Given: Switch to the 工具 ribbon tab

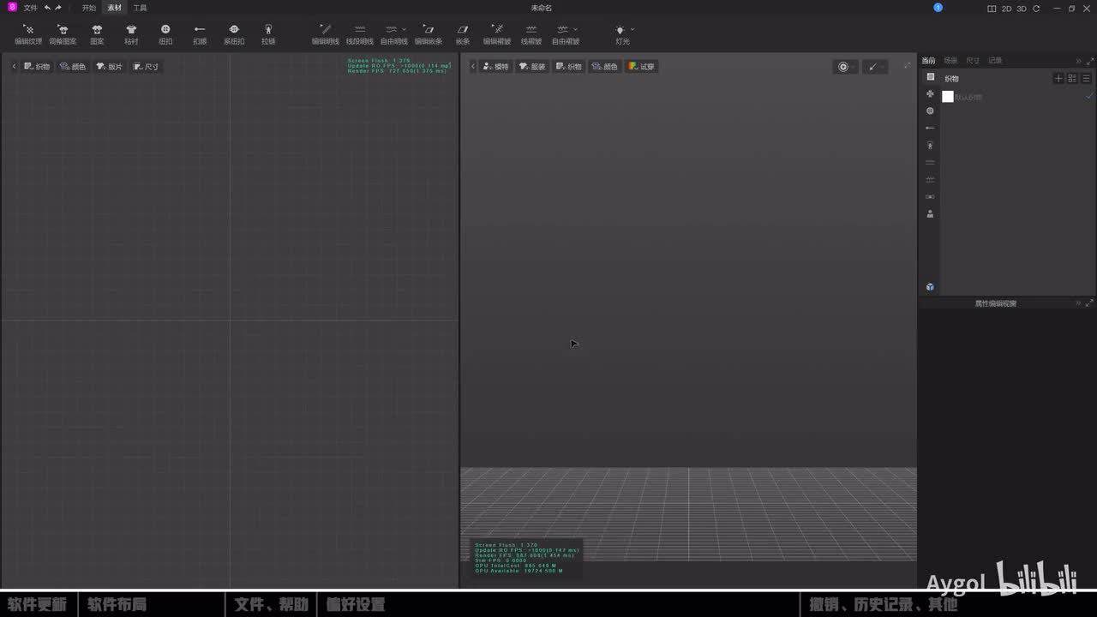Looking at the screenshot, I should tap(140, 8).
